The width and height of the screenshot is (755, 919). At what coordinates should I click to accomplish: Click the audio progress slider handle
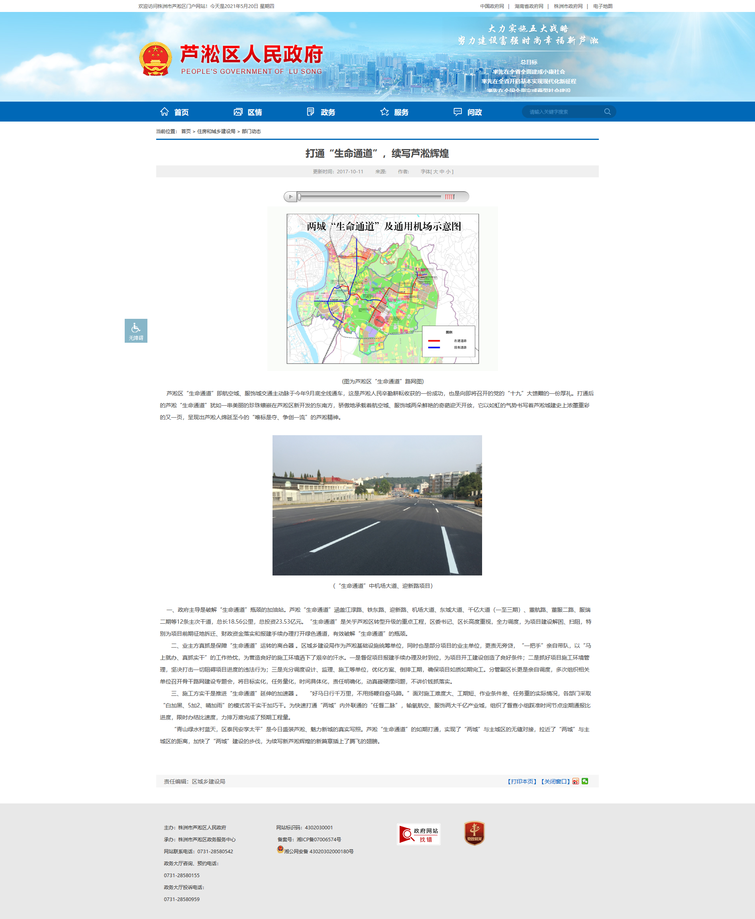click(299, 196)
